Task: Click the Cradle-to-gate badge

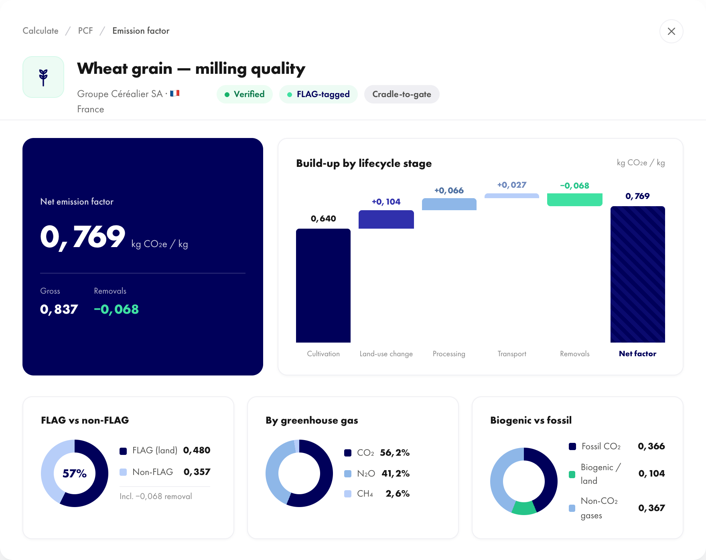Action: [402, 94]
